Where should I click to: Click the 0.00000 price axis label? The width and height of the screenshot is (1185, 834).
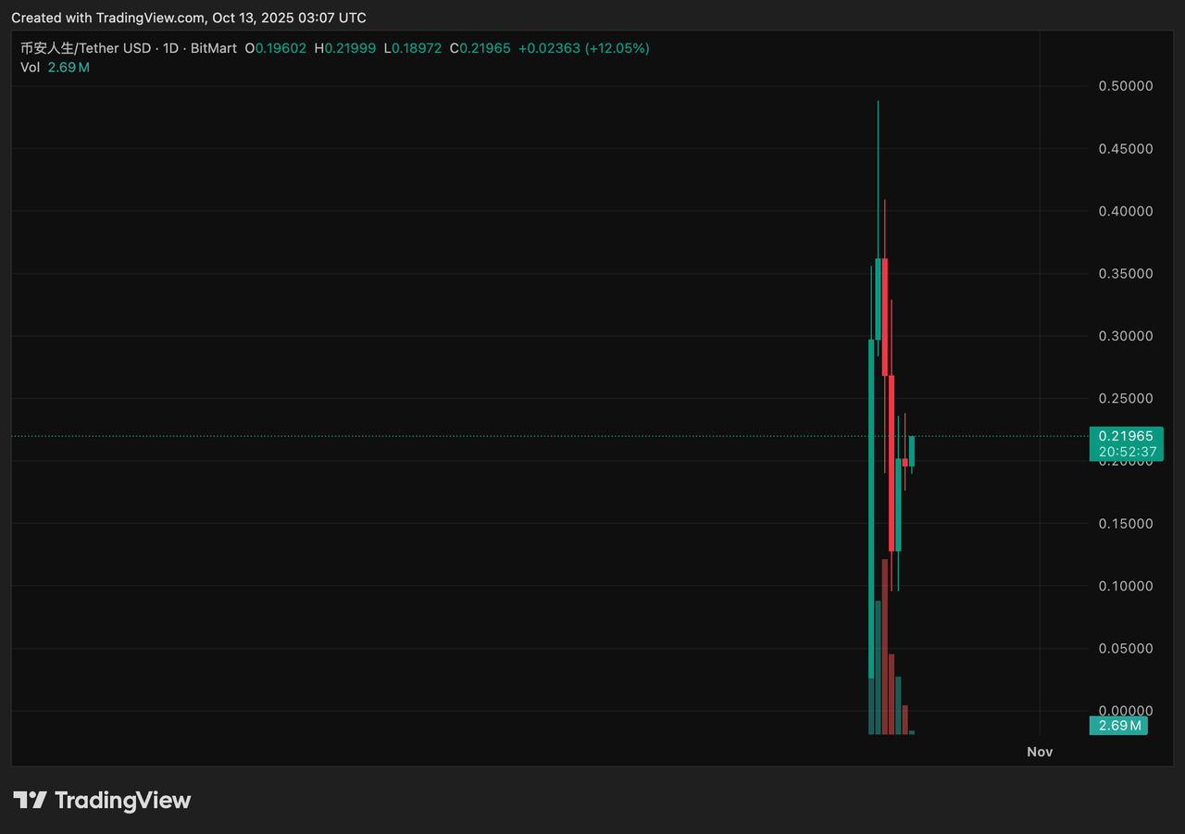click(1125, 711)
